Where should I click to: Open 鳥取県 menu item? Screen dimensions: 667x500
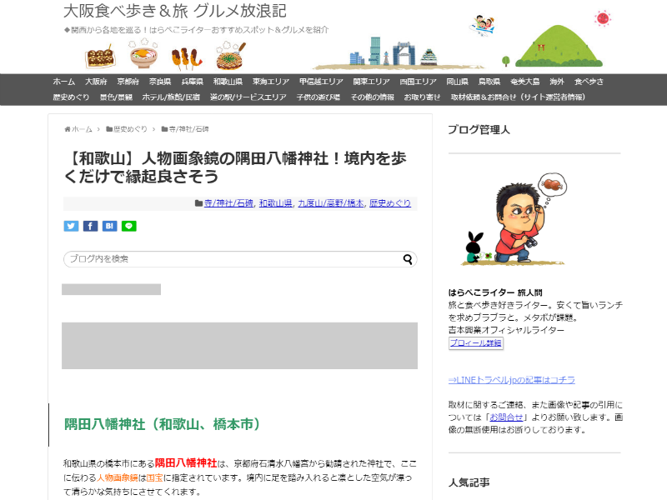(489, 82)
